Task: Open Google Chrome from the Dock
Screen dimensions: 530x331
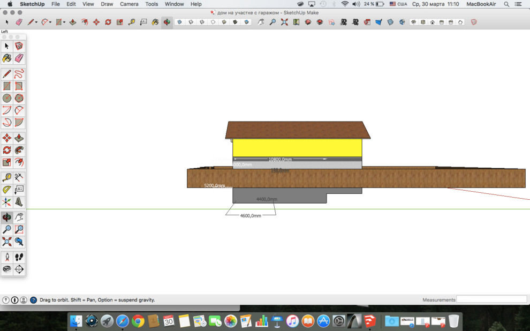Action: pyautogui.click(x=138, y=321)
